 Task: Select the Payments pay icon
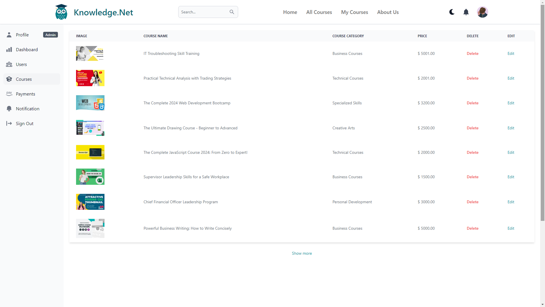[x=9, y=94]
